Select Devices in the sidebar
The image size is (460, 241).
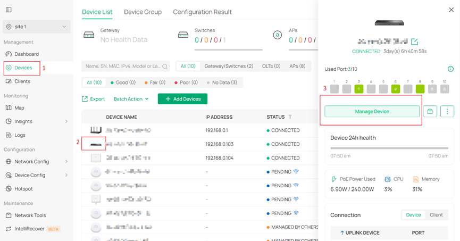[23, 68]
